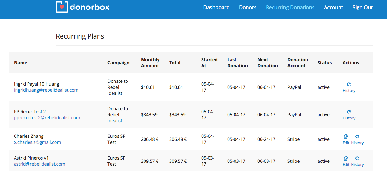Click Edit icon for Charles Zhang
This screenshot has height=171, width=387.
(346, 137)
